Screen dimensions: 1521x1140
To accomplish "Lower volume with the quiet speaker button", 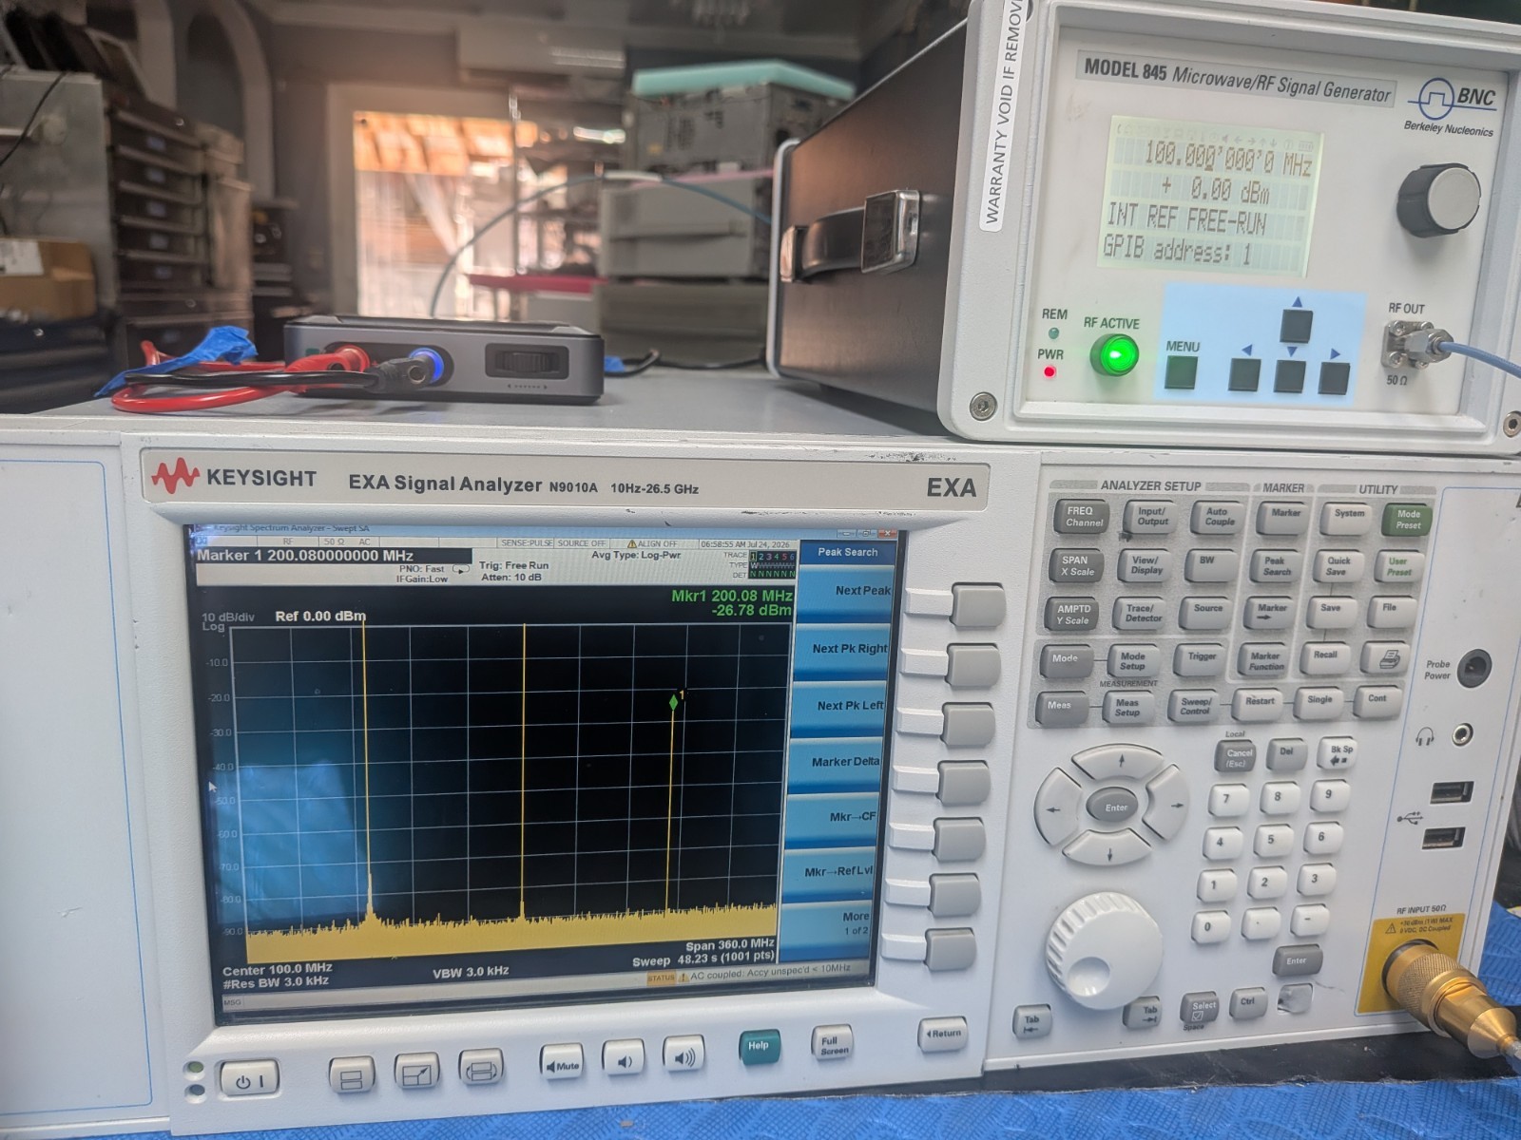I will coord(623,1059).
